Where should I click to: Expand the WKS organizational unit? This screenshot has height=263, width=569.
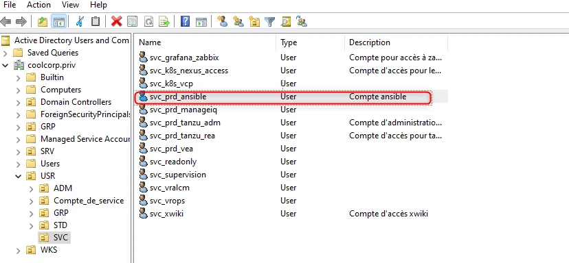(x=18, y=250)
